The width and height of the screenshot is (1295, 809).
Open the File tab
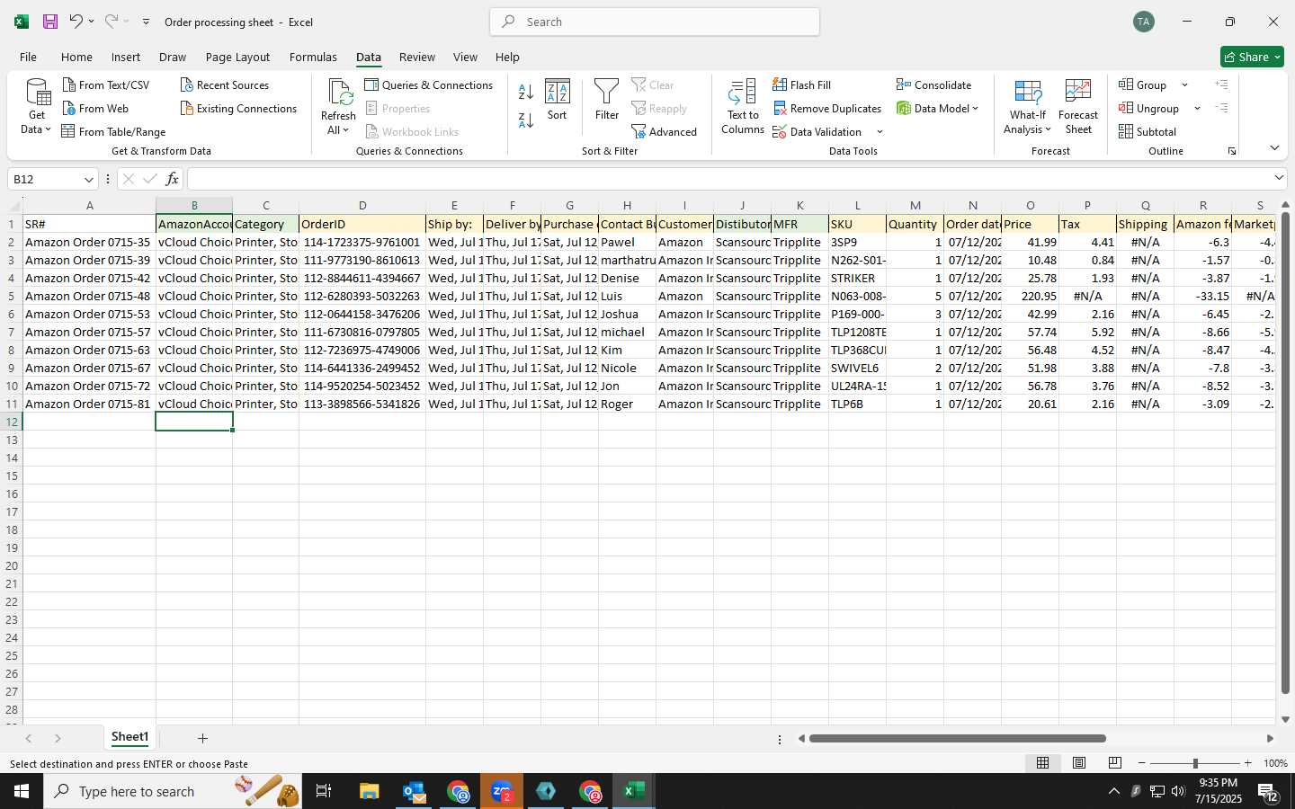tap(28, 57)
